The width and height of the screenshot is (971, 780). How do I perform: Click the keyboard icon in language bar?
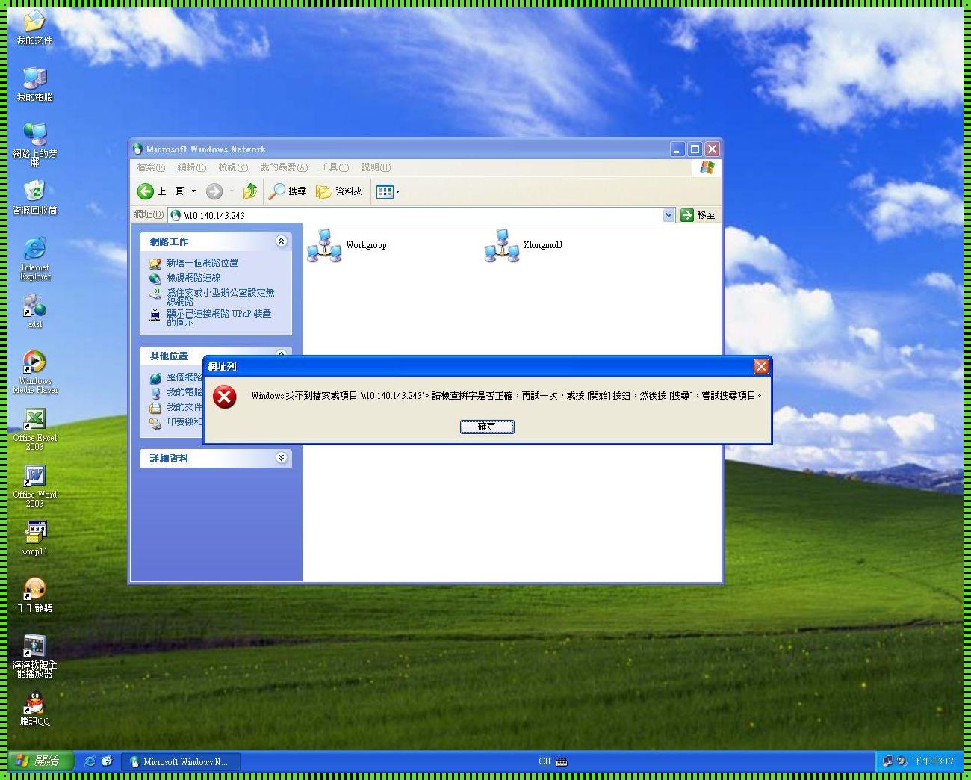562,762
